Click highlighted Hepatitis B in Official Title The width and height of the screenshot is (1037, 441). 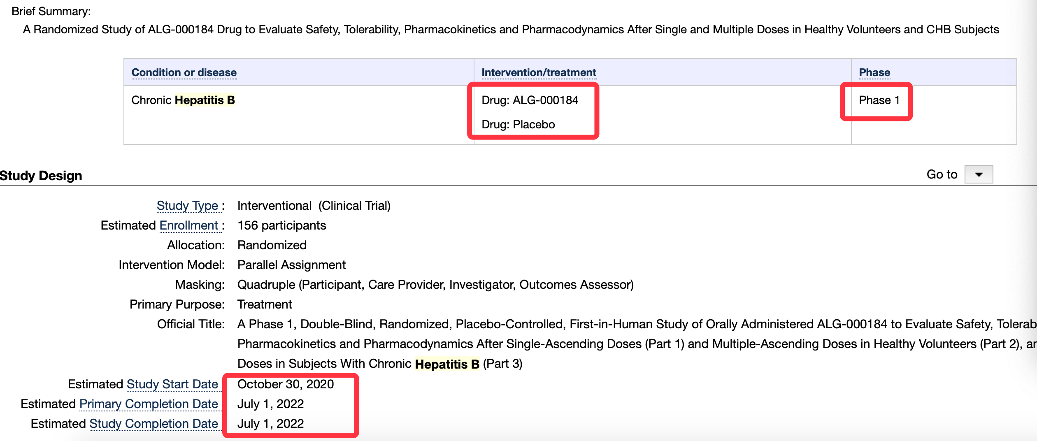[x=447, y=364]
